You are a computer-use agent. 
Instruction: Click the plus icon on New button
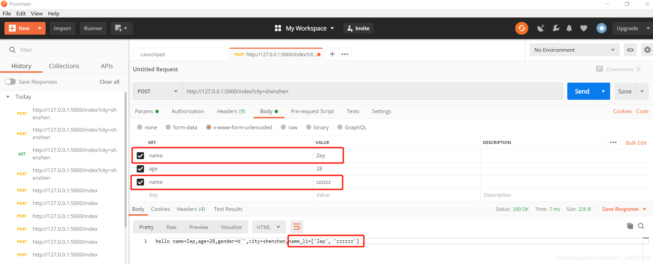12,28
